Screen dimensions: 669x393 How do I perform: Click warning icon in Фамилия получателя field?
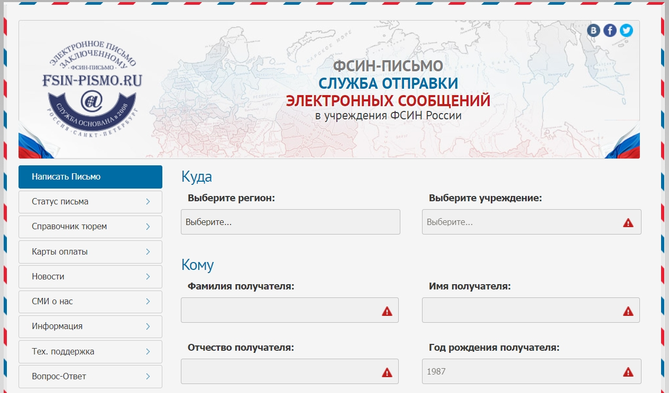[x=387, y=311]
